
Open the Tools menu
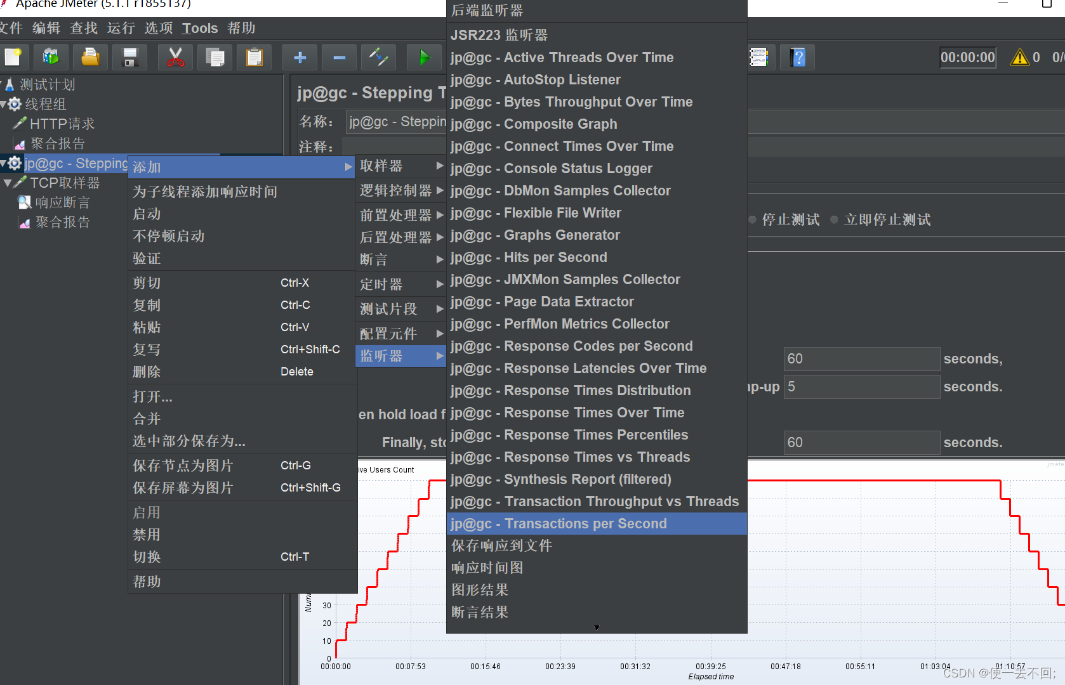coord(199,28)
